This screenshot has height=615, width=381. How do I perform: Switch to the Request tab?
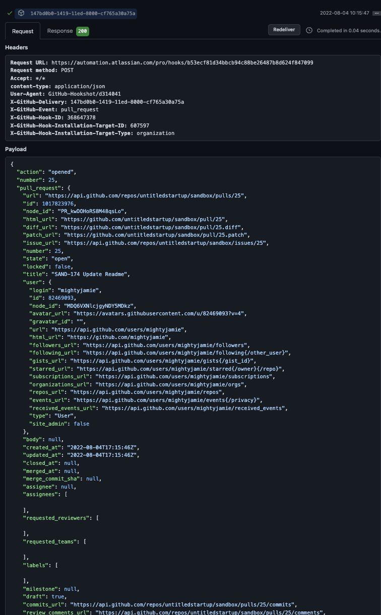23,31
